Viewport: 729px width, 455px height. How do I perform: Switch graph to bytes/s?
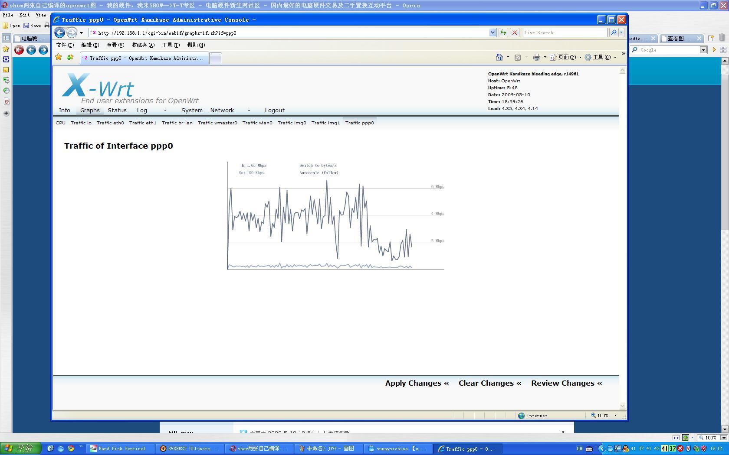318,166
